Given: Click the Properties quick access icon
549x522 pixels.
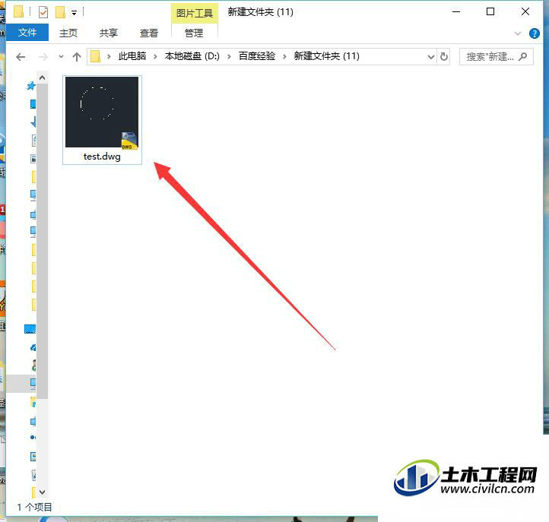Looking at the screenshot, I should coord(43,13).
